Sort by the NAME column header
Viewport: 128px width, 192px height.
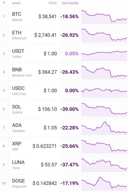(x=16, y=3)
